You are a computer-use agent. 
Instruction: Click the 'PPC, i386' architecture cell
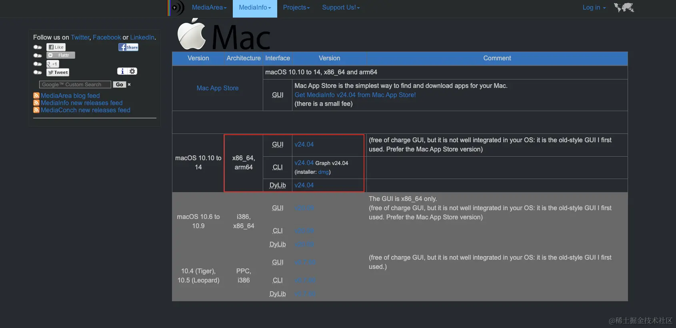tap(244, 276)
